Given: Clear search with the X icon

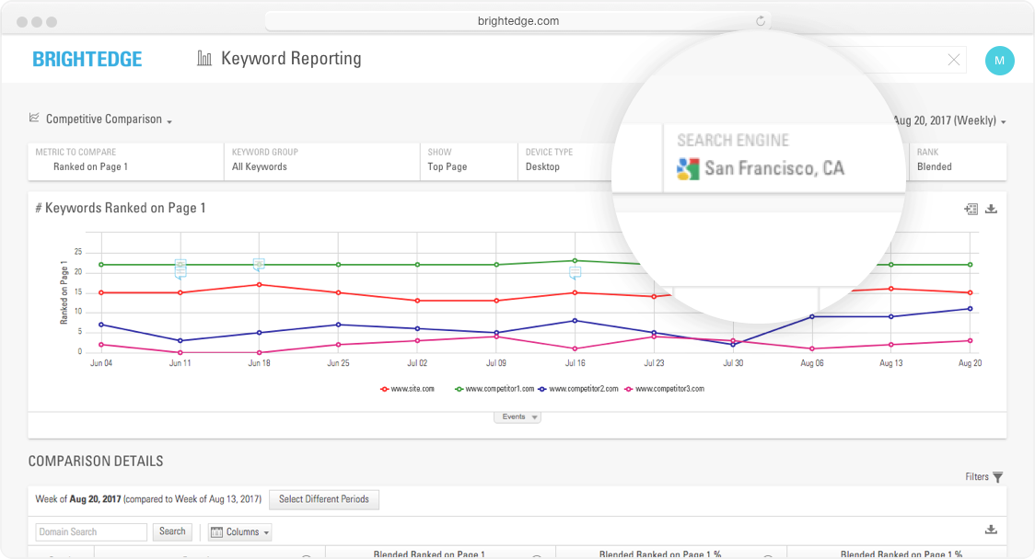Looking at the screenshot, I should pos(954,61).
